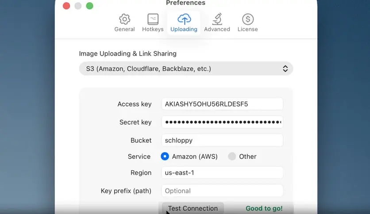Click into the Access key field
Screen dimensions: 370x214
[x=222, y=104]
